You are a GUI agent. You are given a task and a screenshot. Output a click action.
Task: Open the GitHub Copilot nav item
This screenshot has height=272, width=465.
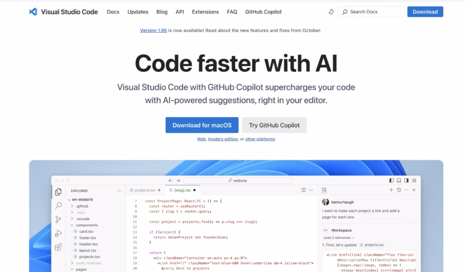[x=263, y=12]
